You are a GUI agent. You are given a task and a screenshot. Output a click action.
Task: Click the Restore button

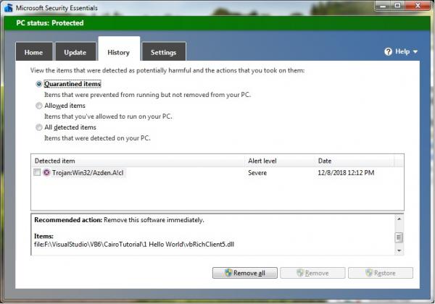pos(381,273)
